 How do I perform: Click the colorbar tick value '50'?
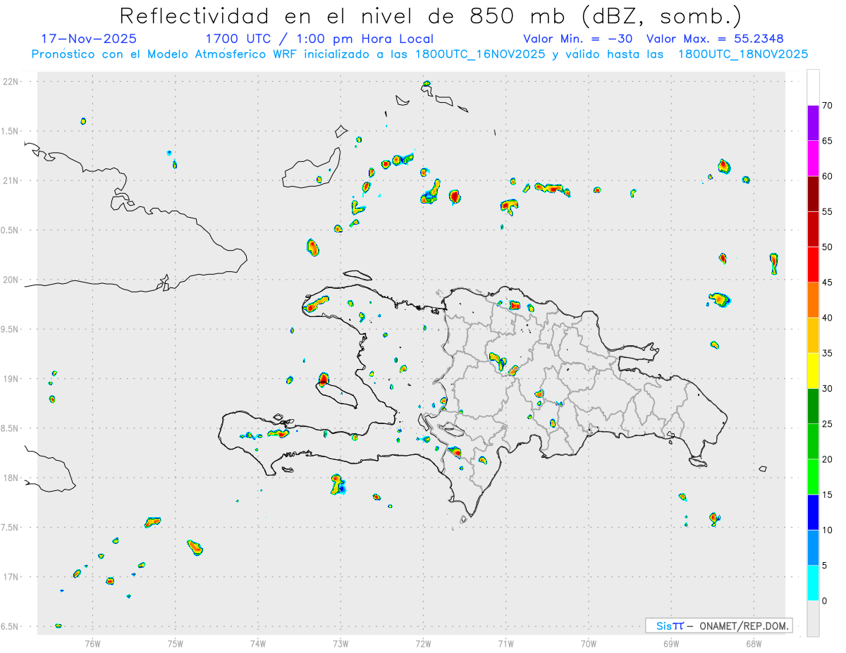click(828, 247)
